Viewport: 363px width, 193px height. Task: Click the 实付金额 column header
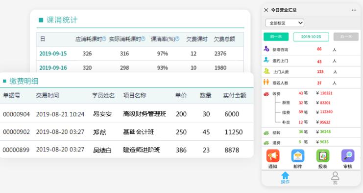pyautogui.click(x=235, y=95)
